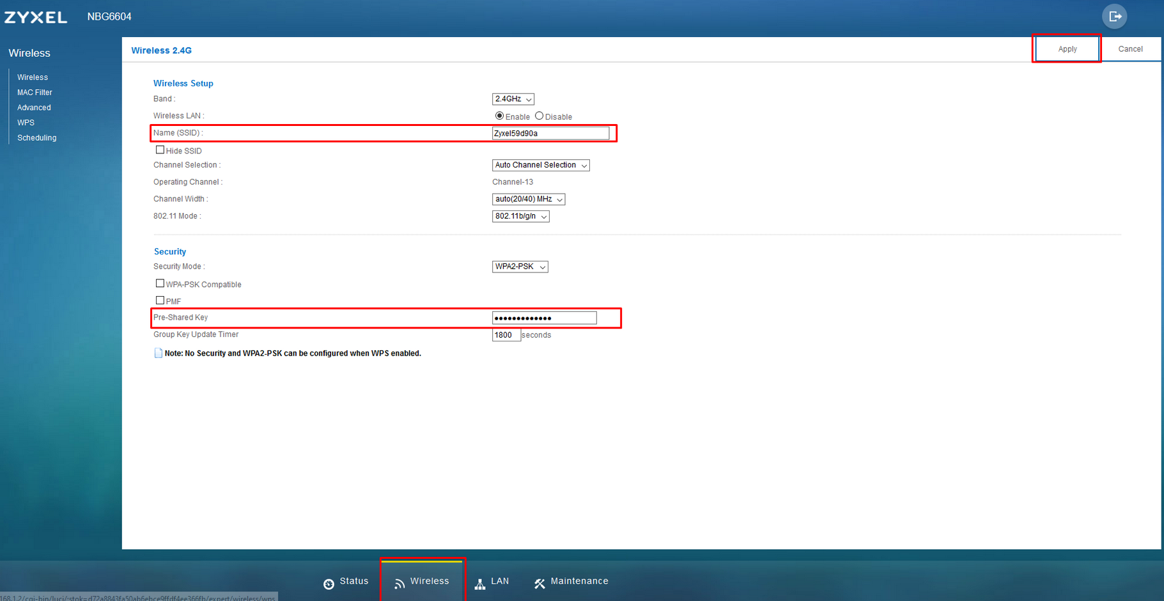
Task: Tick the WPA-PSK Compatible checkbox
Action: 160,283
